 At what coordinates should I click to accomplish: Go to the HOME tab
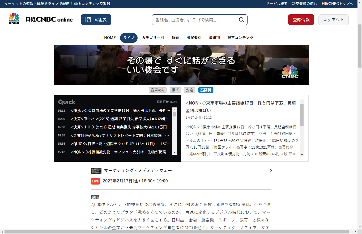[x=110, y=38]
